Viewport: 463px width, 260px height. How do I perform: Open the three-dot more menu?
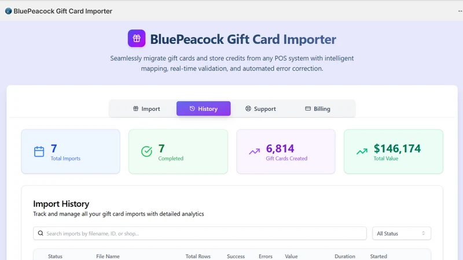coord(460,11)
